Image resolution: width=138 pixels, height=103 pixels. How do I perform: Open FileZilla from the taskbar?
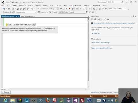click(x=82, y=100)
